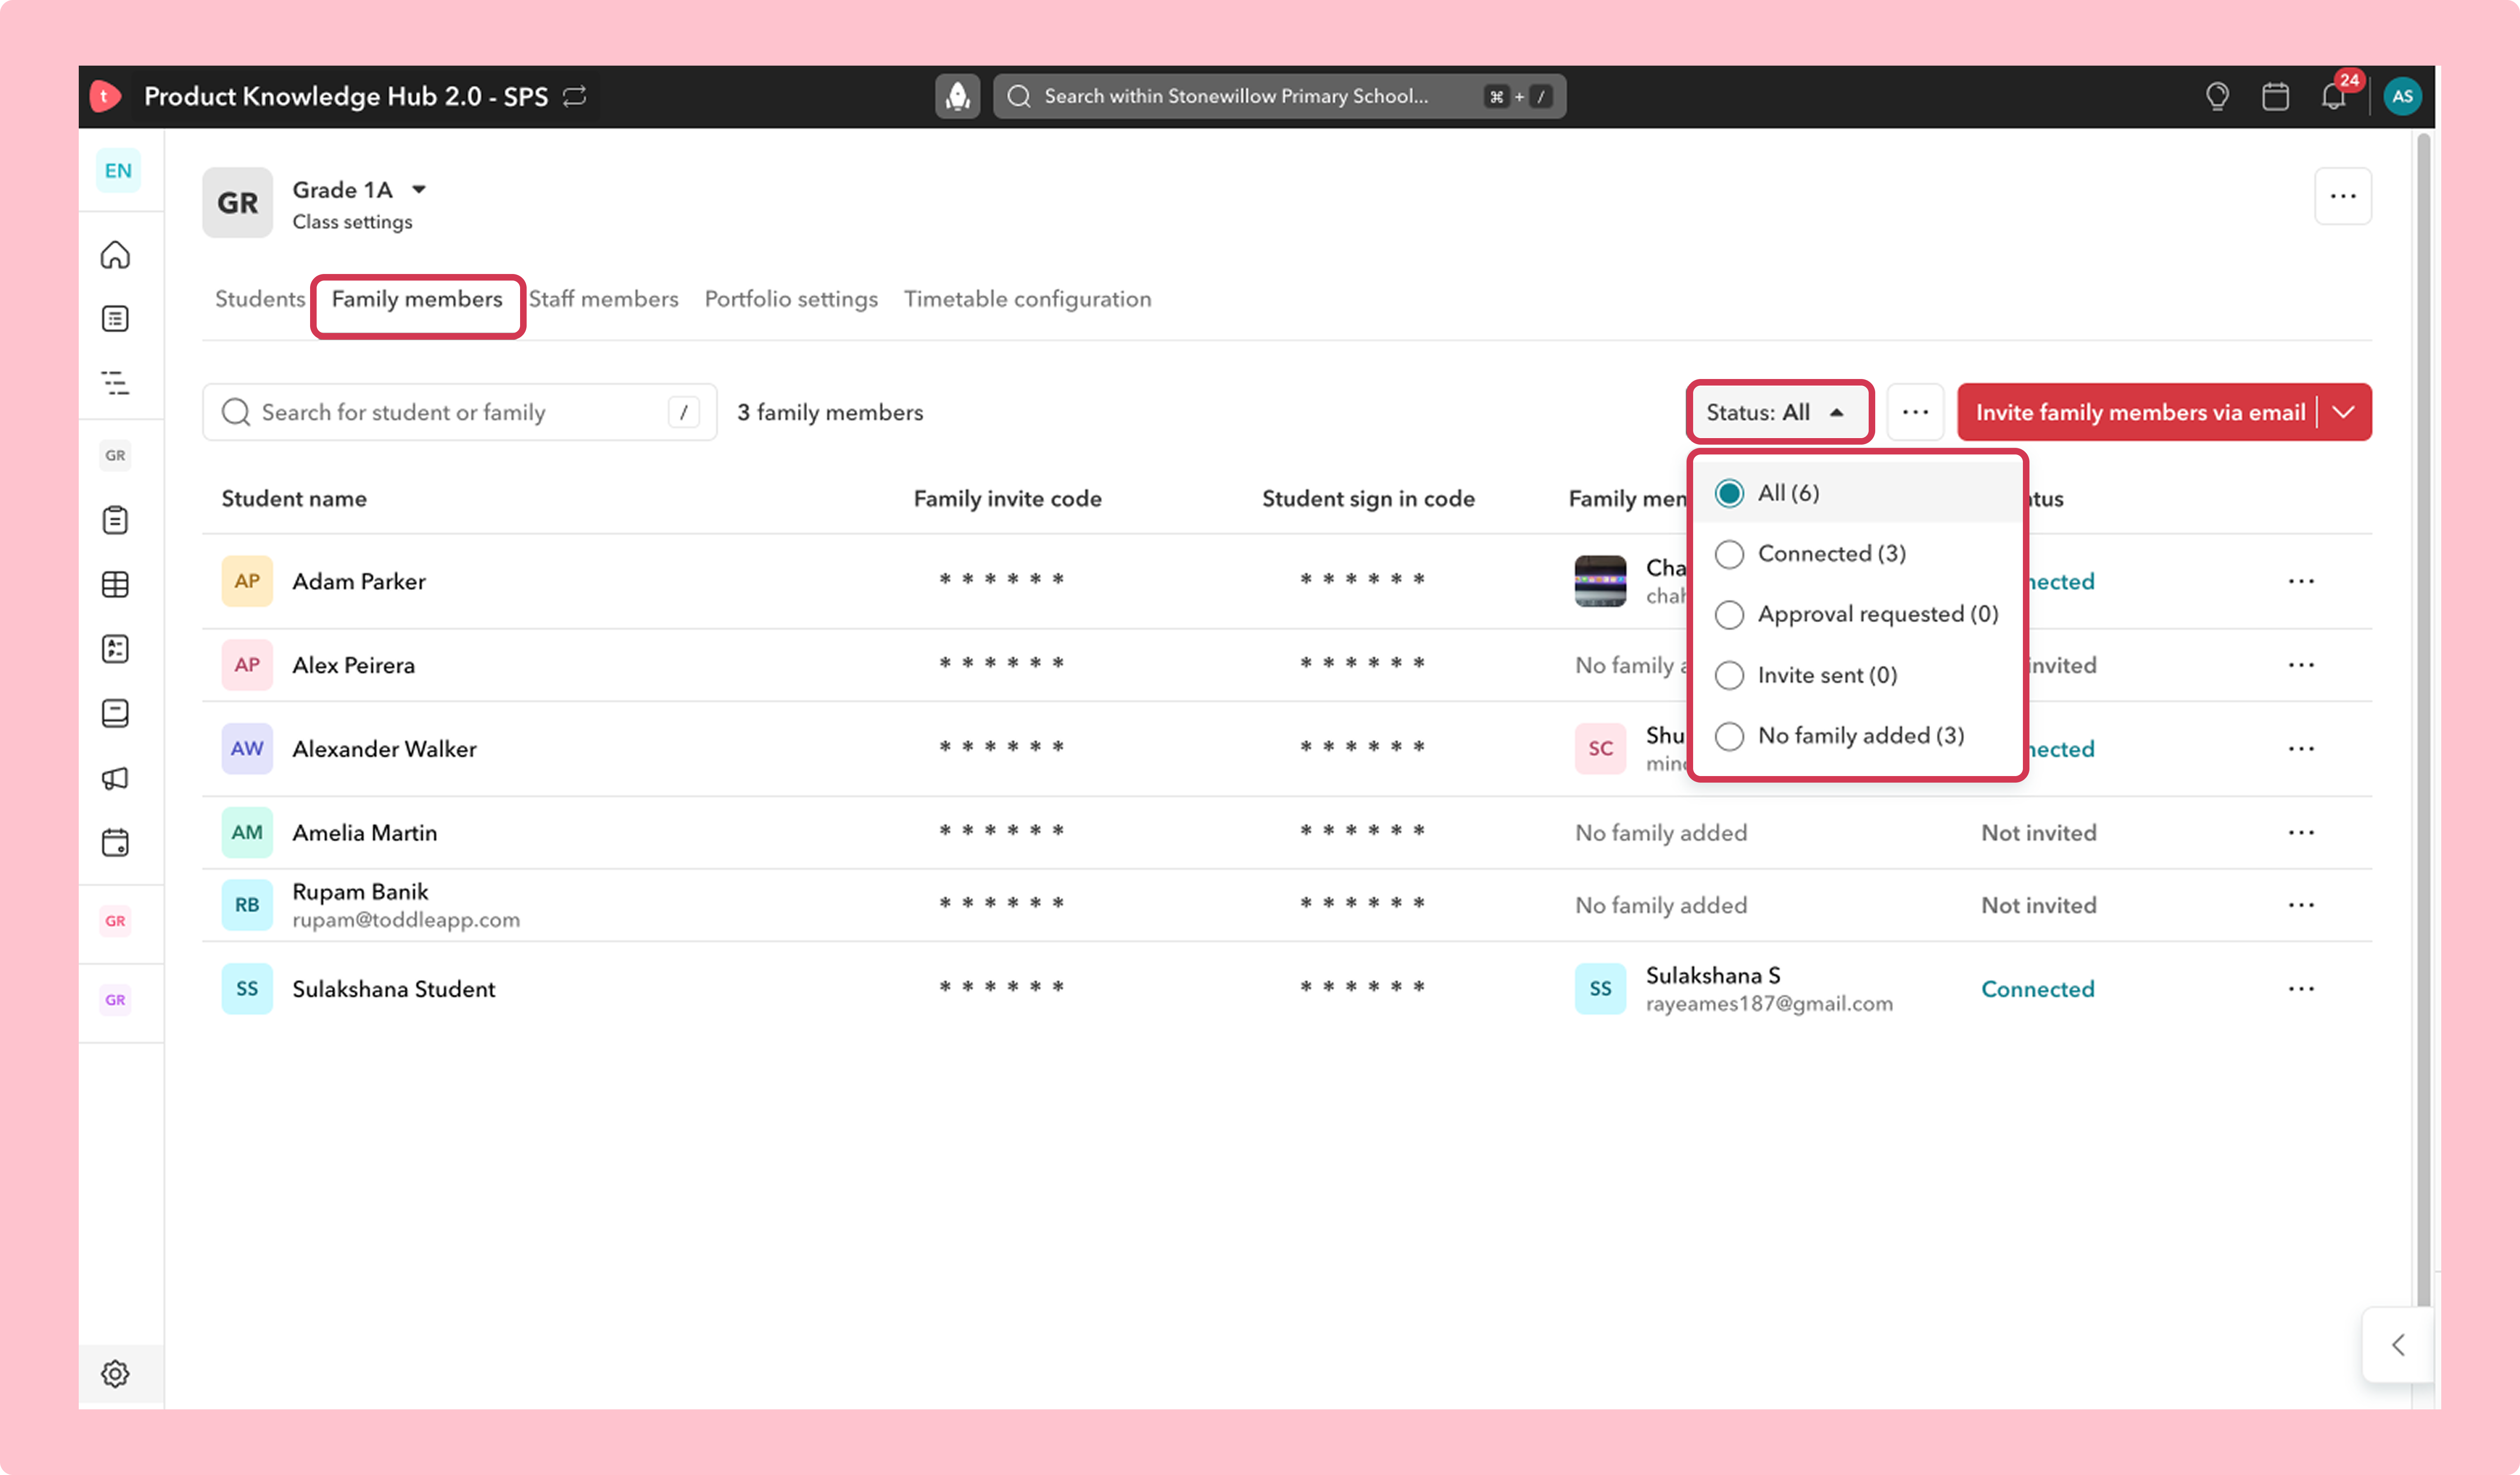
Task: Open more options for Amelia Martin row
Action: click(2301, 833)
